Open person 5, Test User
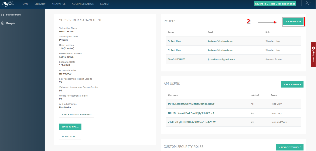The height and width of the screenshot is (151, 316). click(x=174, y=41)
